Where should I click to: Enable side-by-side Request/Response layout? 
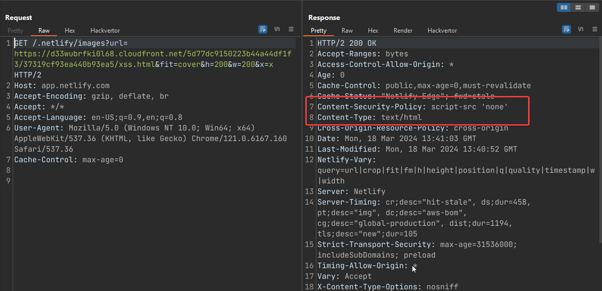coord(563,7)
